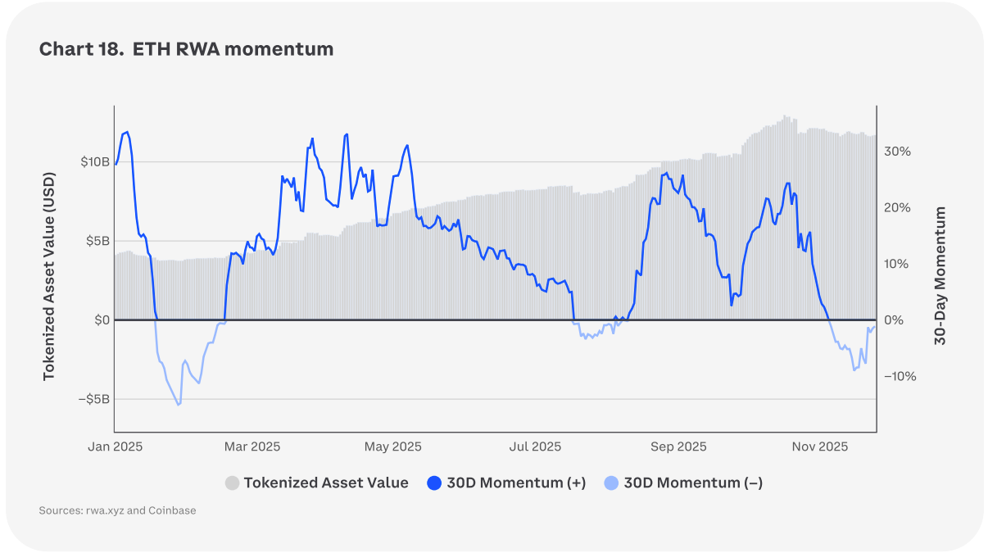Click the dark blue 30D Momentum (+) legend dot

tap(435, 483)
